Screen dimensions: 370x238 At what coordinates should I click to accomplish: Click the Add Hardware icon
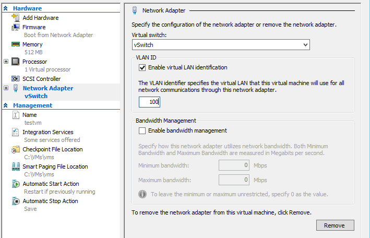[16, 18]
